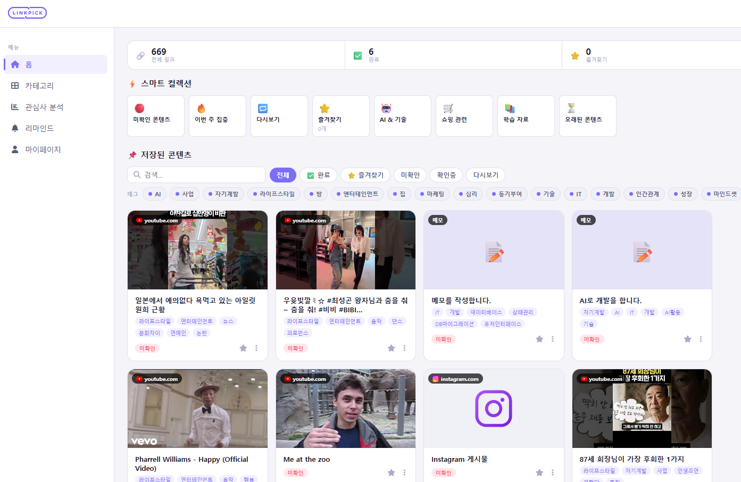Toggle the 심리 tag filter
741x482 pixels.
tap(468, 194)
